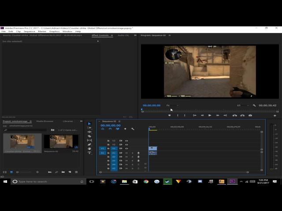The image size is (282, 211).
Task: Toggle V2 track output eye
Action: click(126, 145)
